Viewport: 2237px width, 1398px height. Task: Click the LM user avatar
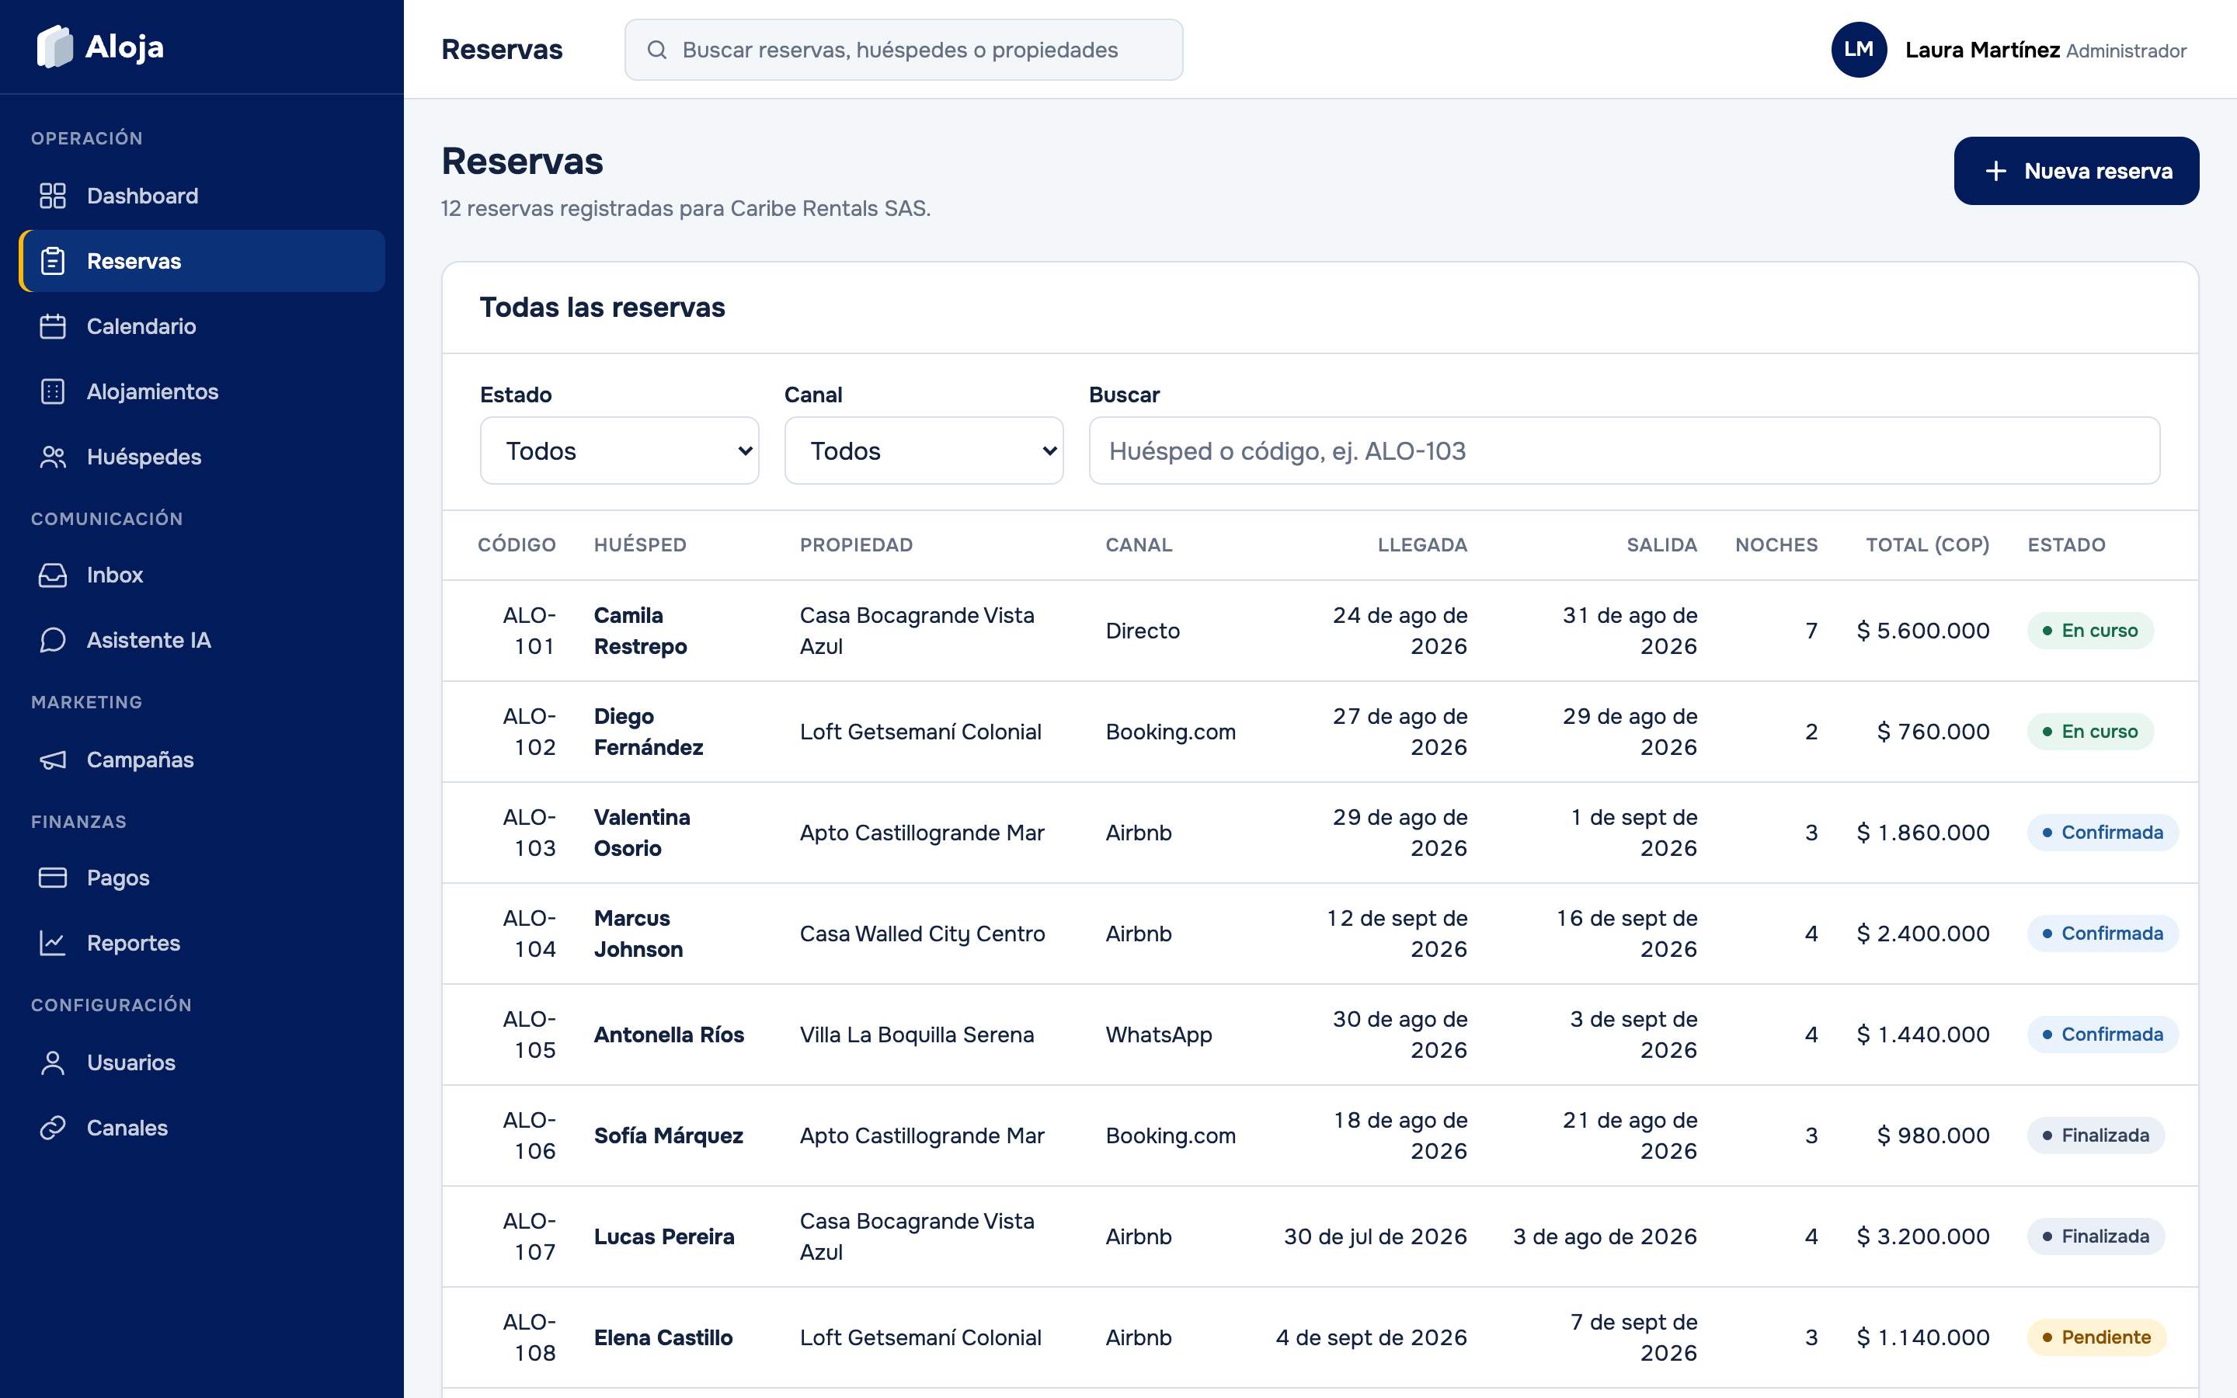coord(1859,50)
